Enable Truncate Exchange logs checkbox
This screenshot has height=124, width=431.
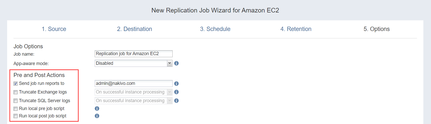tap(16, 92)
